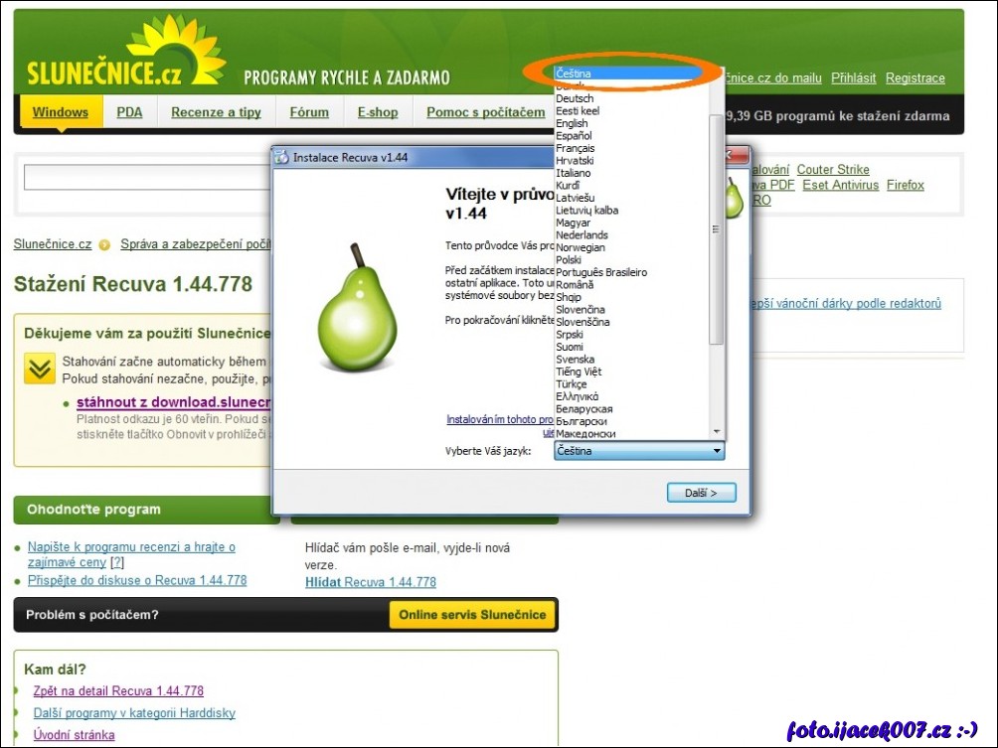Collapse the Čeština language combo box
Viewport: 998px width, 748px height.
point(717,451)
